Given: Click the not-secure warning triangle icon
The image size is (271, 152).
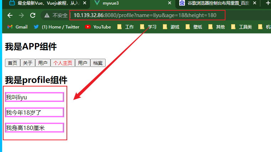Looking at the screenshot, I should point(47,15).
